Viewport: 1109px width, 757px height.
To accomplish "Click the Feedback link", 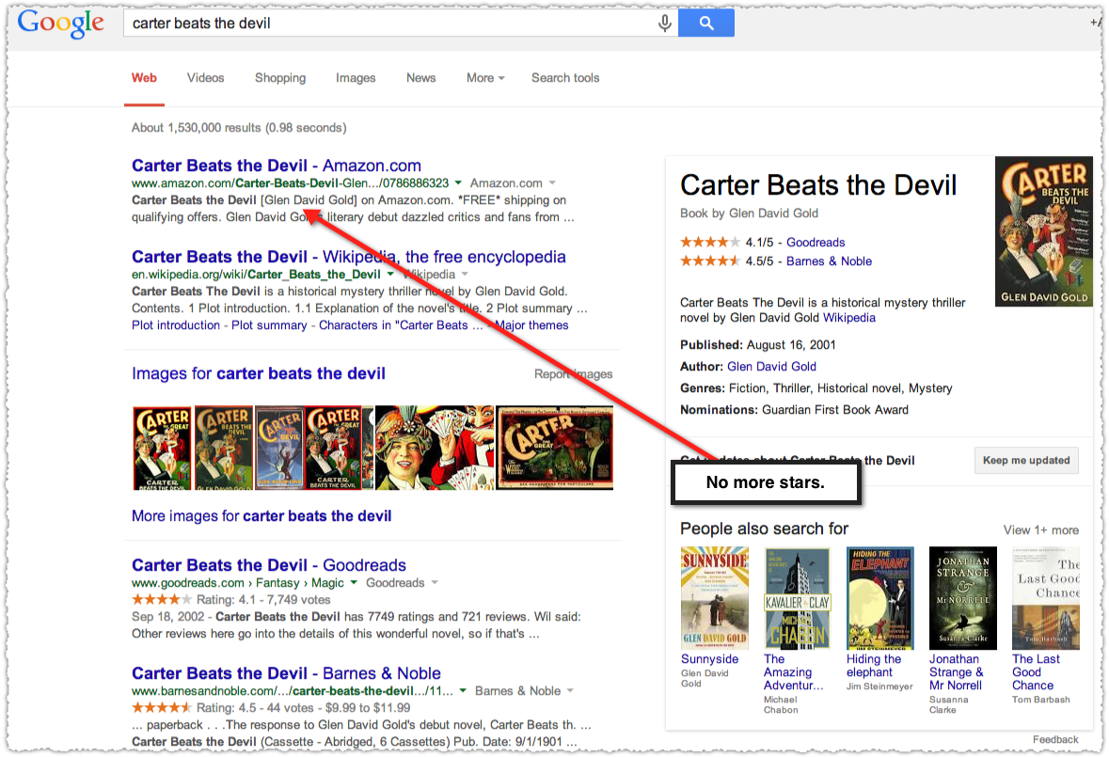I will pyautogui.click(x=1055, y=739).
